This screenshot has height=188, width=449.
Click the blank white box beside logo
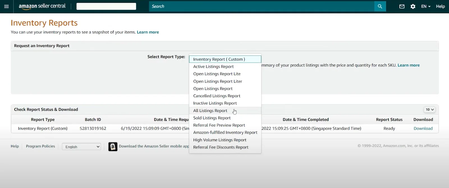click(x=106, y=6)
